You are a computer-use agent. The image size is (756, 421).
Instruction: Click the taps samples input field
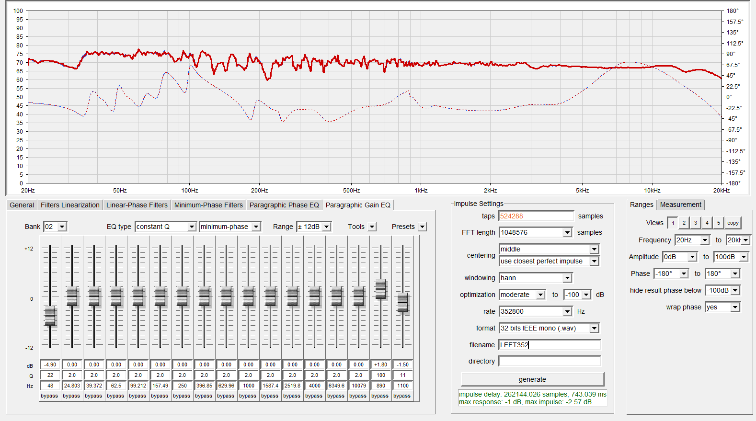tap(536, 216)
